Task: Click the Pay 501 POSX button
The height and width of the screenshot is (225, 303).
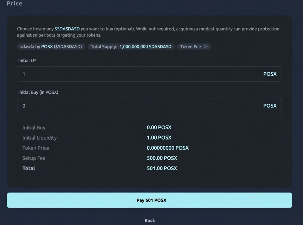Action: [x=149, y=200]
